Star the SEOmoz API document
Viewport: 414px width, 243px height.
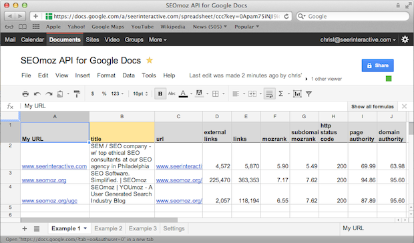pos(150,61)
